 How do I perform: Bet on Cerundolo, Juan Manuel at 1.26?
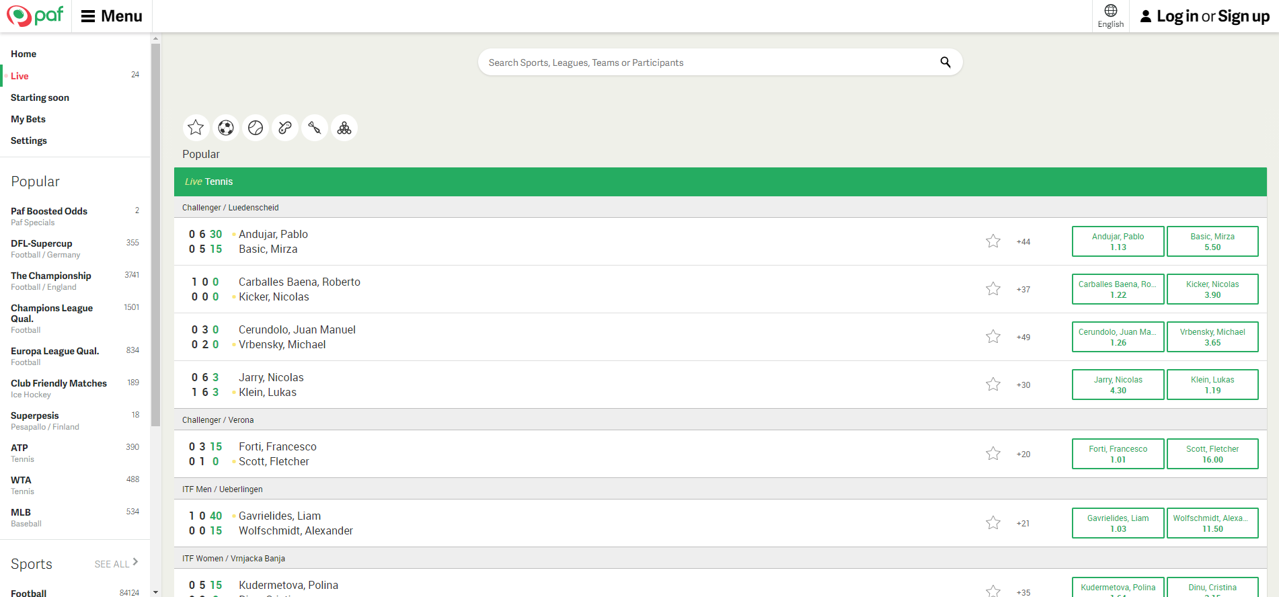pyautogui.click(x=1118, y=337)
